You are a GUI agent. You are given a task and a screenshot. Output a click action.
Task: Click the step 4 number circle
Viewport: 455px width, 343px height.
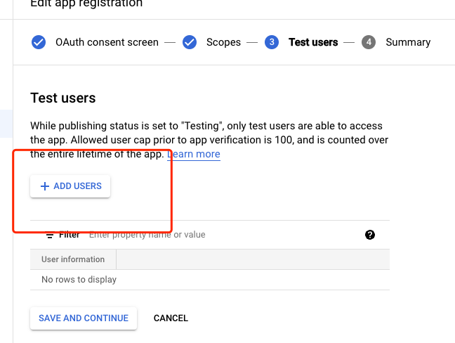(369, 42)
